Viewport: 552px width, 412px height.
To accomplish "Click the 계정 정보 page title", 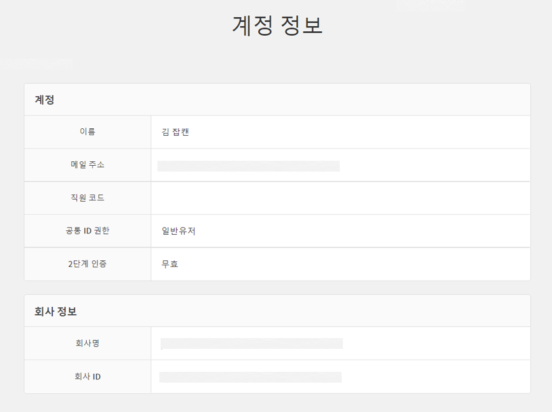I will (277, 26).
